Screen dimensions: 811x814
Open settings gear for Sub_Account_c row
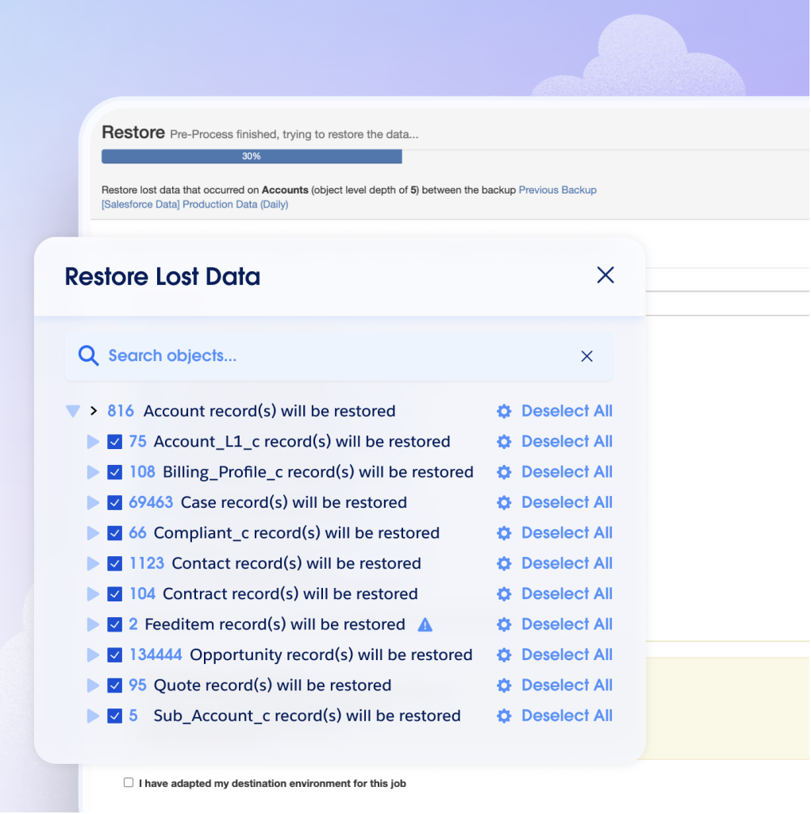coord(504,716)
